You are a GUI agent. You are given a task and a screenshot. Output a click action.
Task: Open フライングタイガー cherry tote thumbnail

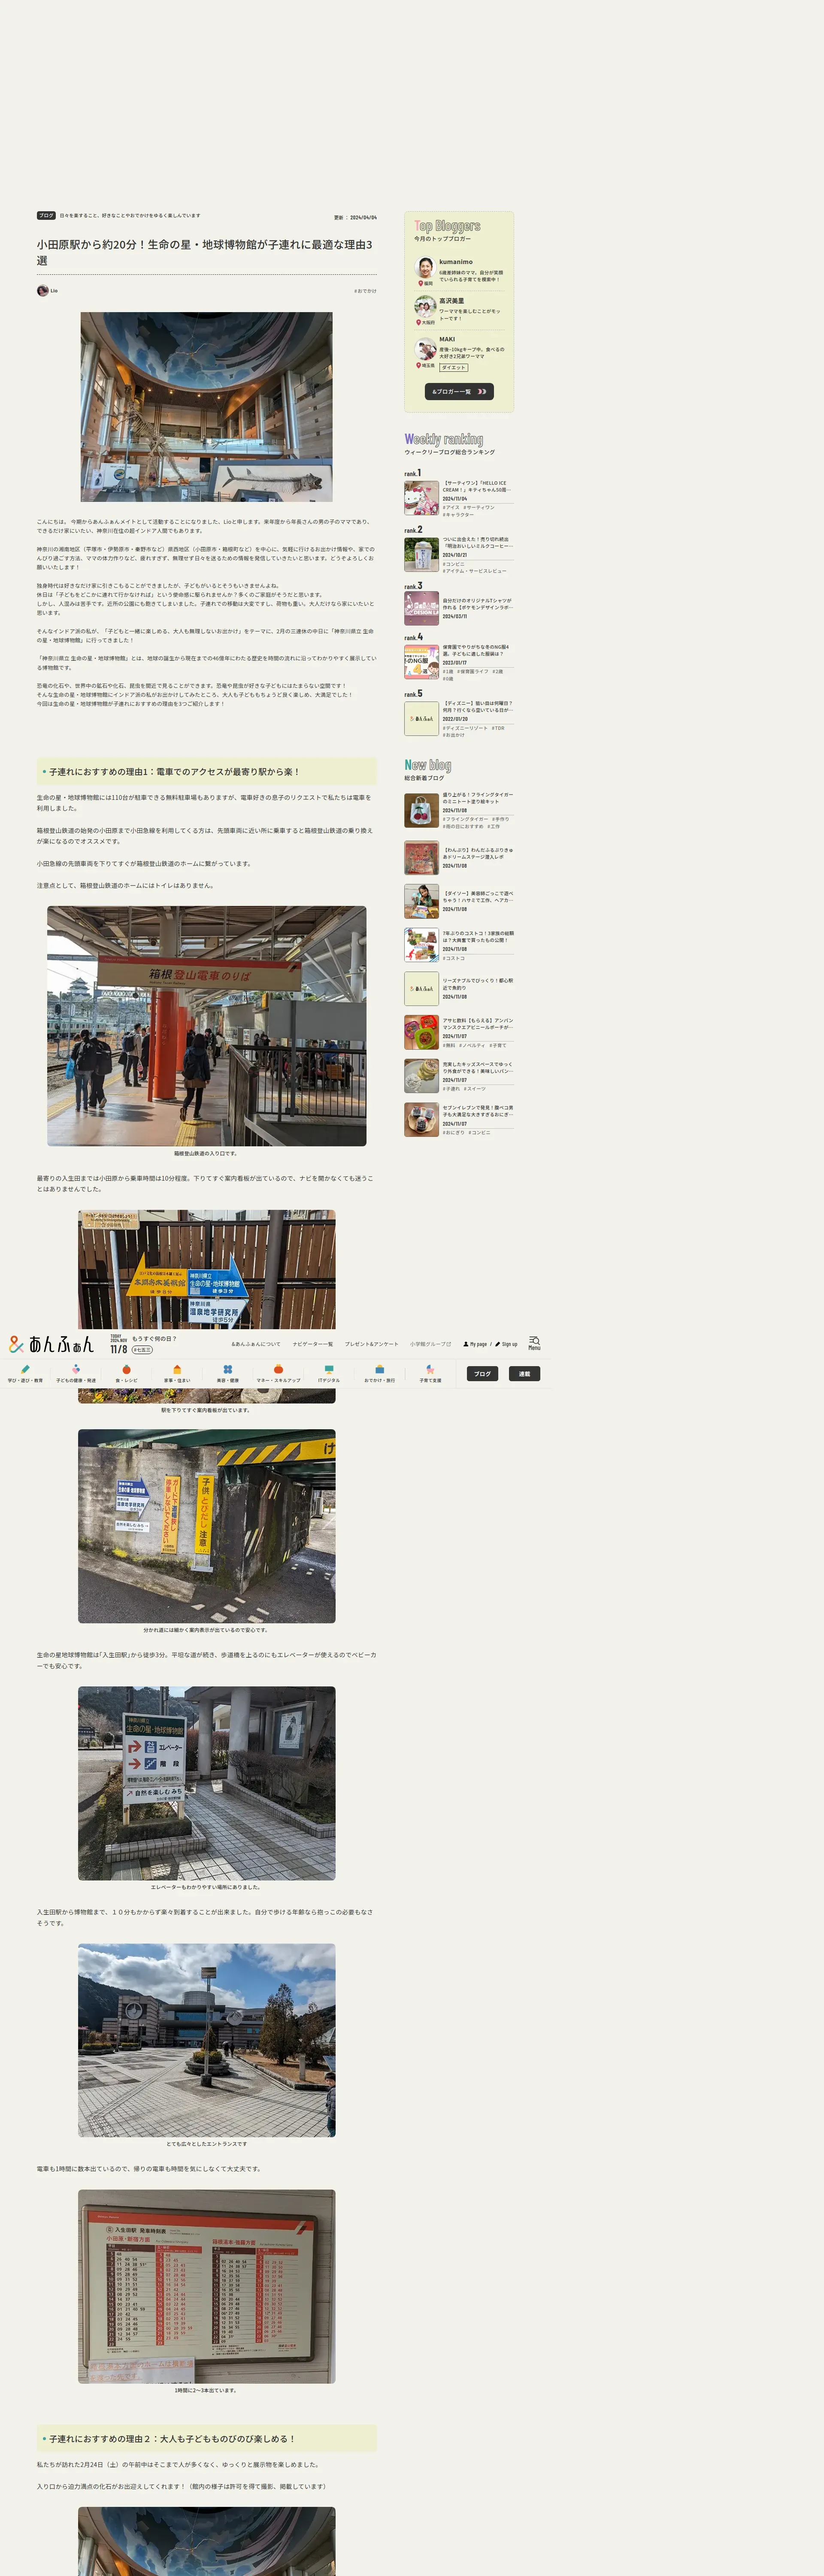[421, 810]
